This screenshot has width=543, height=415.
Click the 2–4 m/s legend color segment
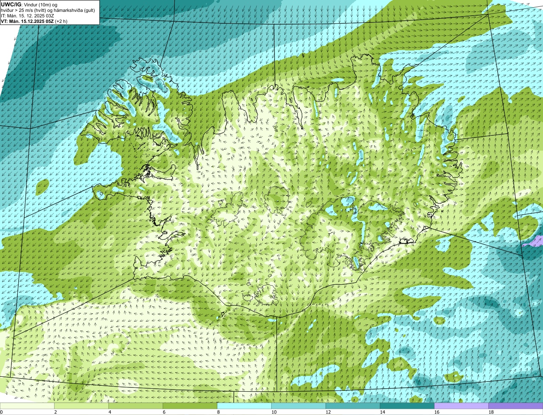81,406
